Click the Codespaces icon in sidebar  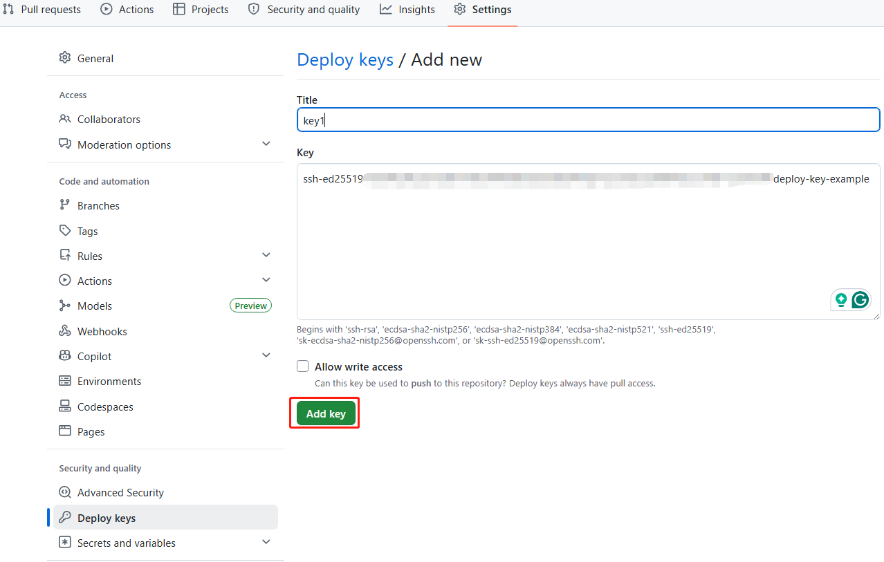65,406
